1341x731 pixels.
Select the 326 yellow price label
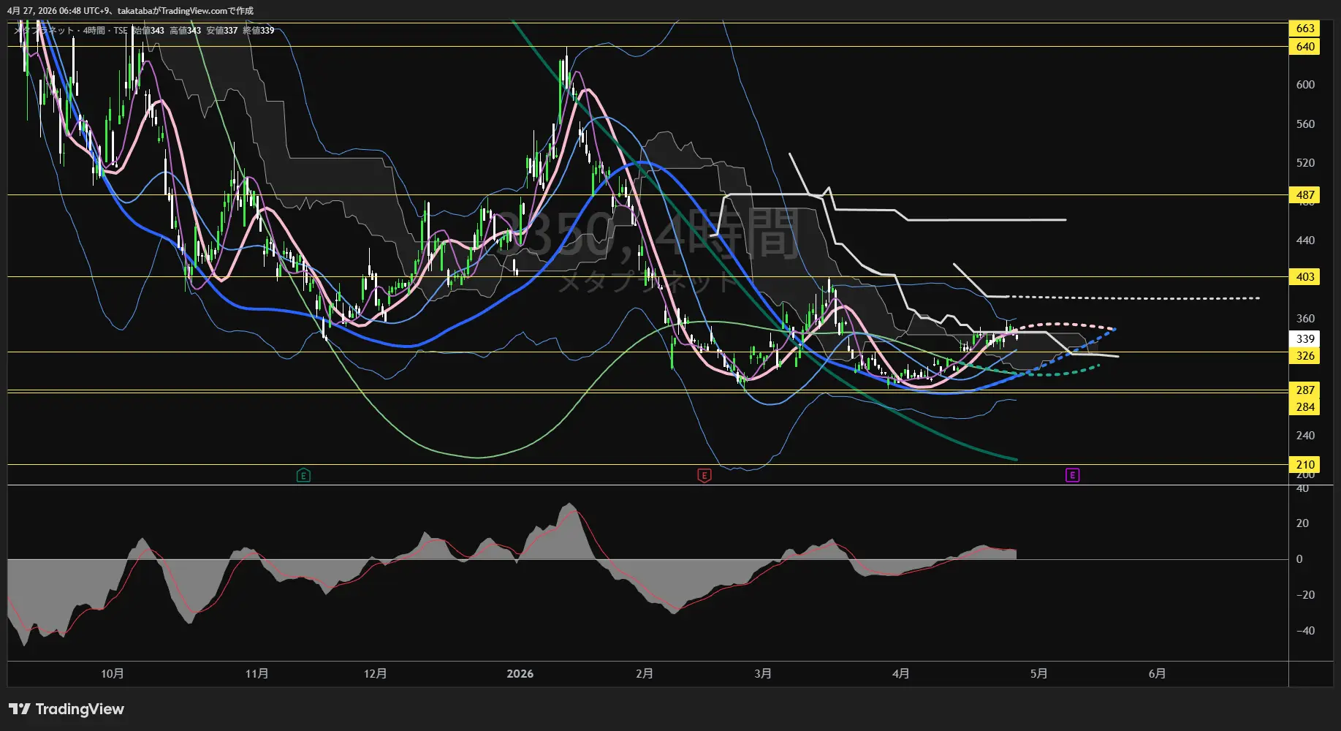[x=1304, y=356]
